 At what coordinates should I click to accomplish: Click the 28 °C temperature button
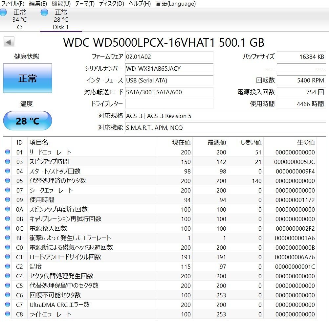coord(28,121)
